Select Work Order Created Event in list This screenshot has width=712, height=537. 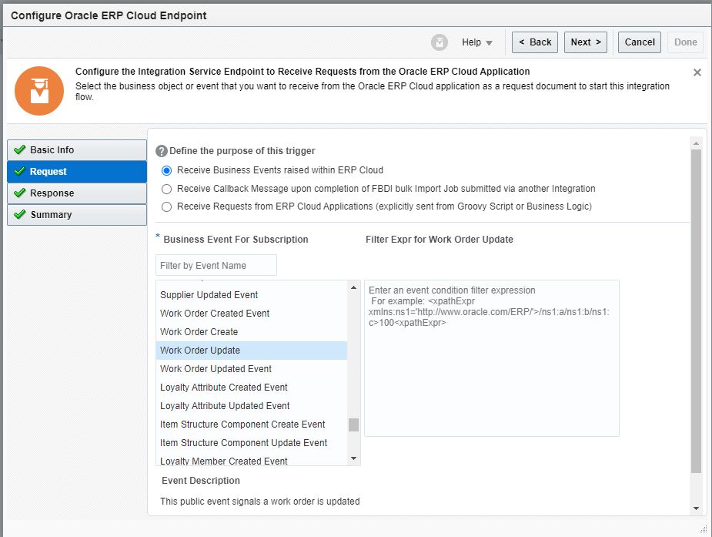pos(215,314)
